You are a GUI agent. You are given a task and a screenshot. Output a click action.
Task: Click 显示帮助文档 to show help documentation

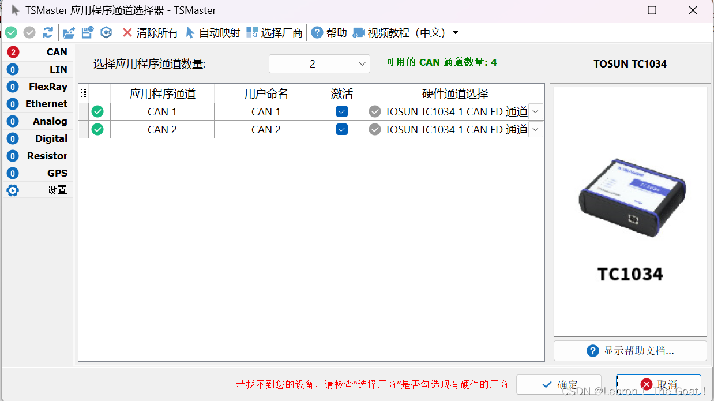[630, 350]
